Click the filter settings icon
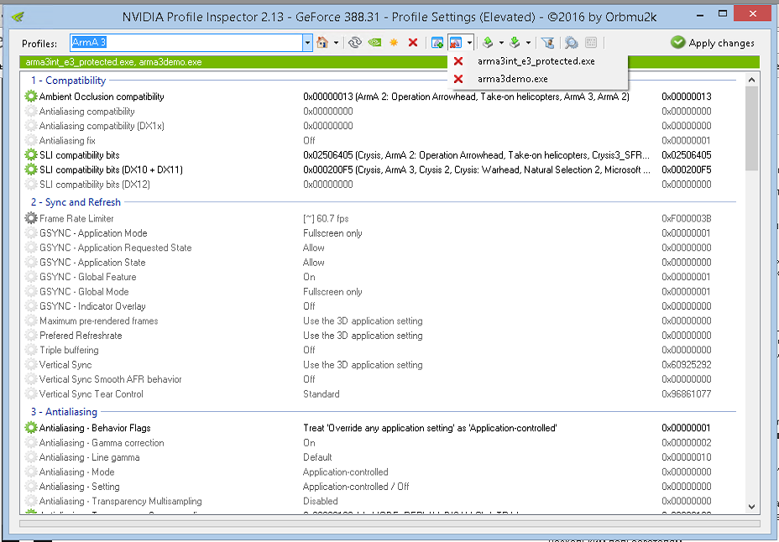 (548, 43)
